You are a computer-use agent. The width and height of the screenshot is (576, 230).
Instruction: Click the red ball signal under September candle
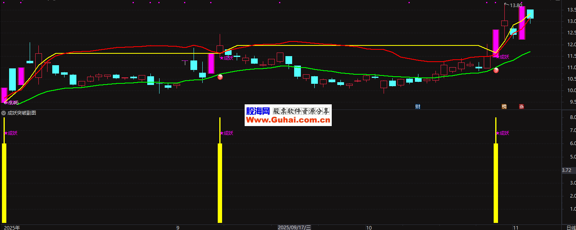(x=220, y=78)
